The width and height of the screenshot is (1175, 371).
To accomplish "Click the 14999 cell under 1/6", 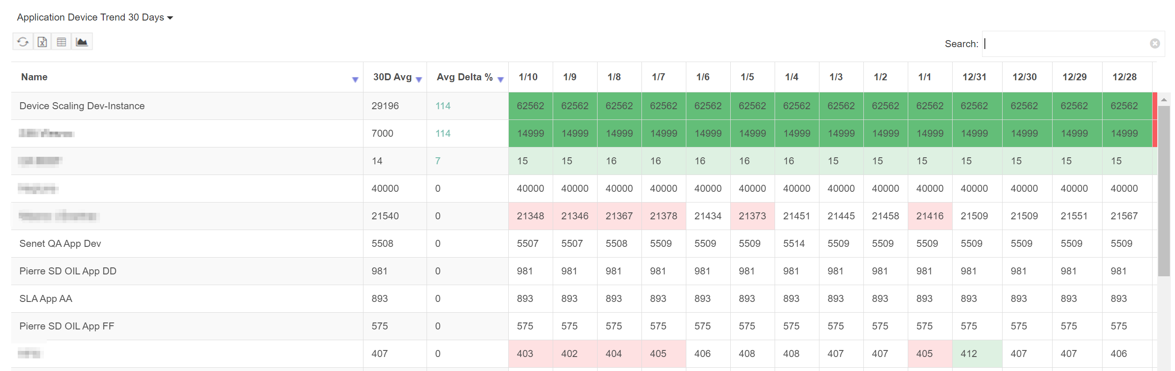I will (708, 133).
